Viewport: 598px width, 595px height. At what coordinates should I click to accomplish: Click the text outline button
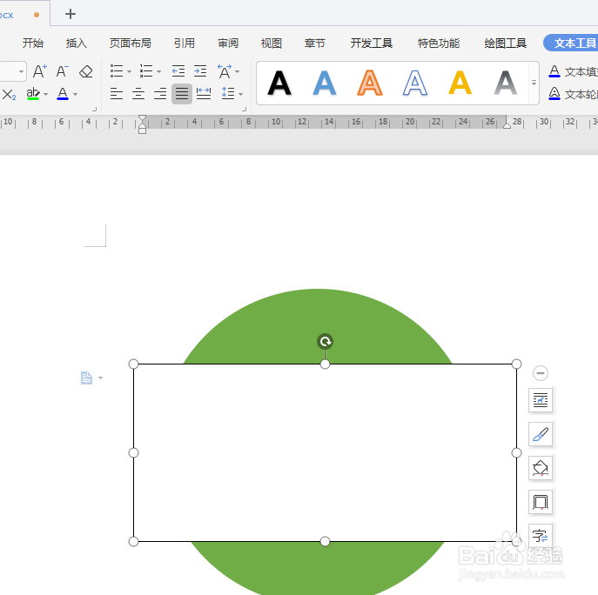tap(573, 94)
